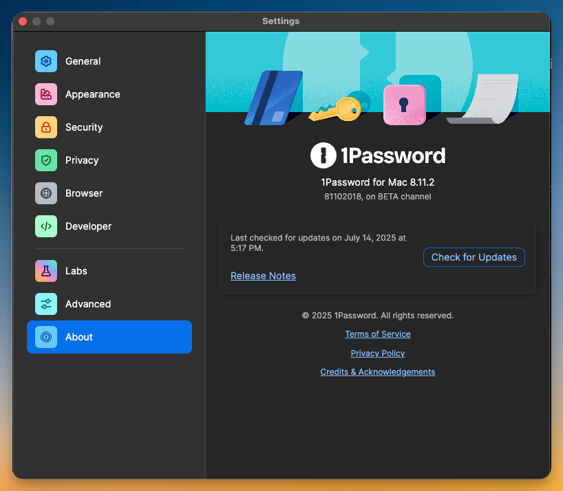This screenshot has width=563, height=491.
Task: Click the 1Password for Mac 8.11.2 version text
Action: [377, 182]
